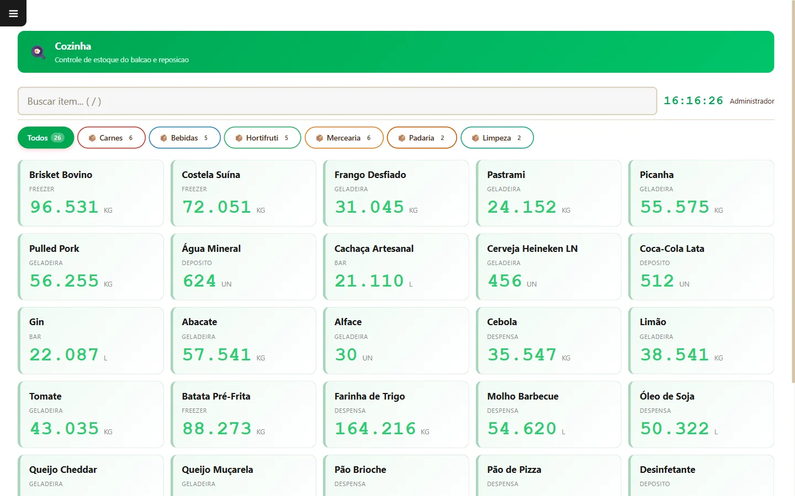This screenshot has width=795, height=496.
Task: Select the Molho Barbecue card
Action: [549, 414]
